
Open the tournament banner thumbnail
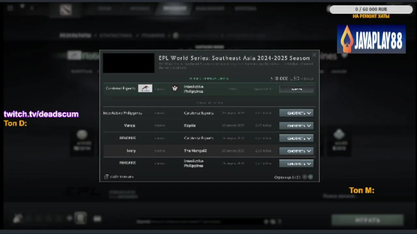point(129,63)
